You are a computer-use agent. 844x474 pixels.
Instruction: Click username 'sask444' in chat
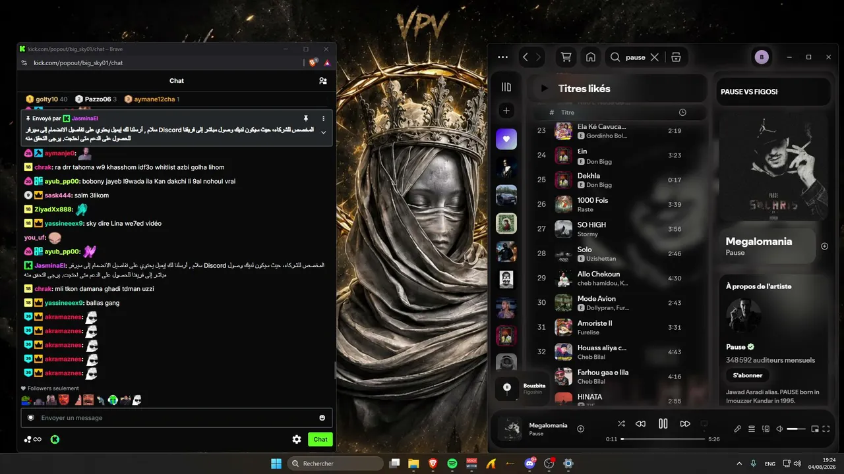pos(57,196)
